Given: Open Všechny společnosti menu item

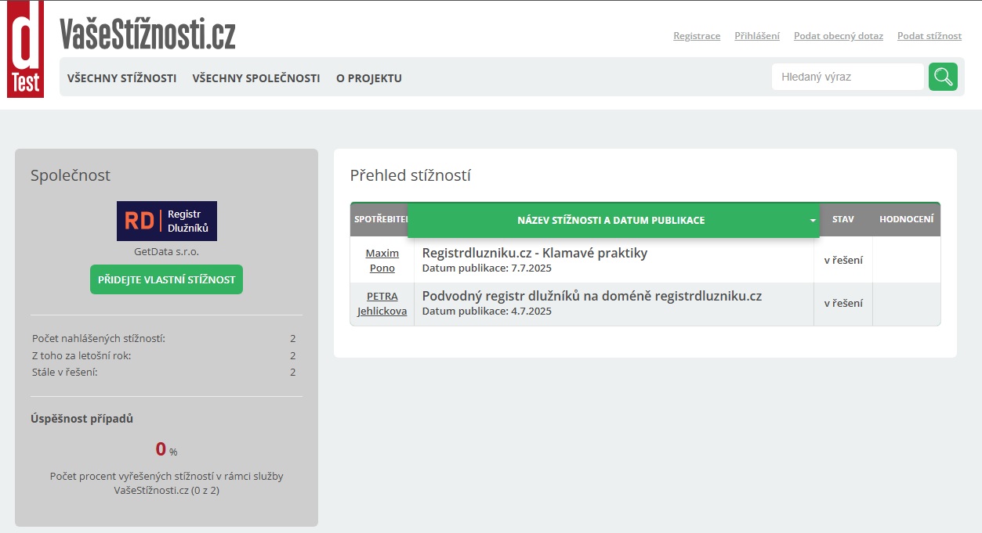Looking at the screenshot, I should pyautogui.click(x=256, y=78).
